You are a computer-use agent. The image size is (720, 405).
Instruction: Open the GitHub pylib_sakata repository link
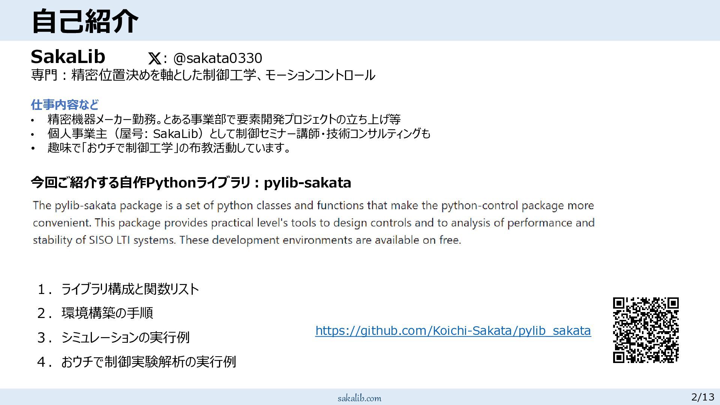point(453,331)
